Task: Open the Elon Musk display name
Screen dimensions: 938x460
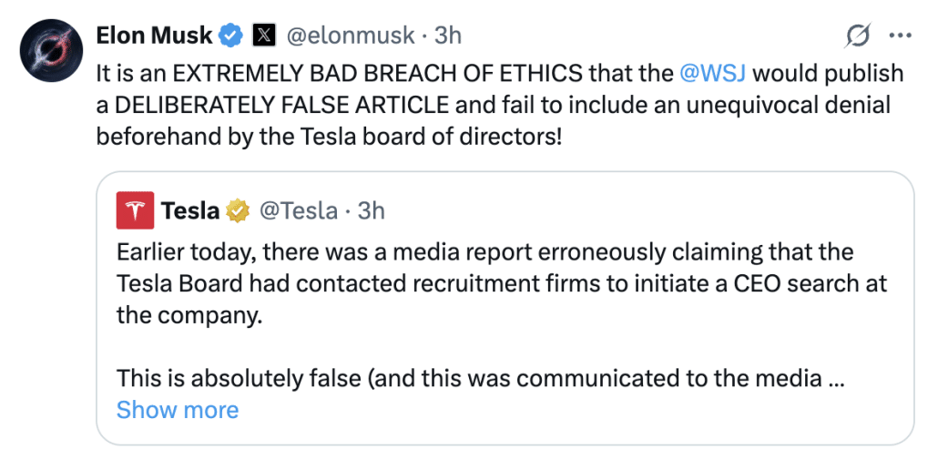Action: coord(154,36)
